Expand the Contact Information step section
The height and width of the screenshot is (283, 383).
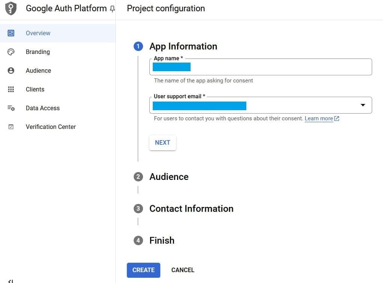191,209
